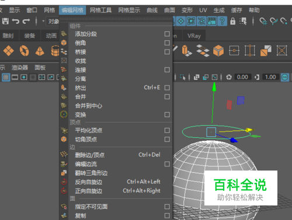Open the 对象 mode dropdown

click(52, 21)
